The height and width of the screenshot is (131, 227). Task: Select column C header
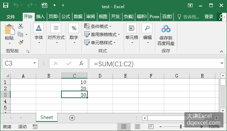tap(74, 75)
